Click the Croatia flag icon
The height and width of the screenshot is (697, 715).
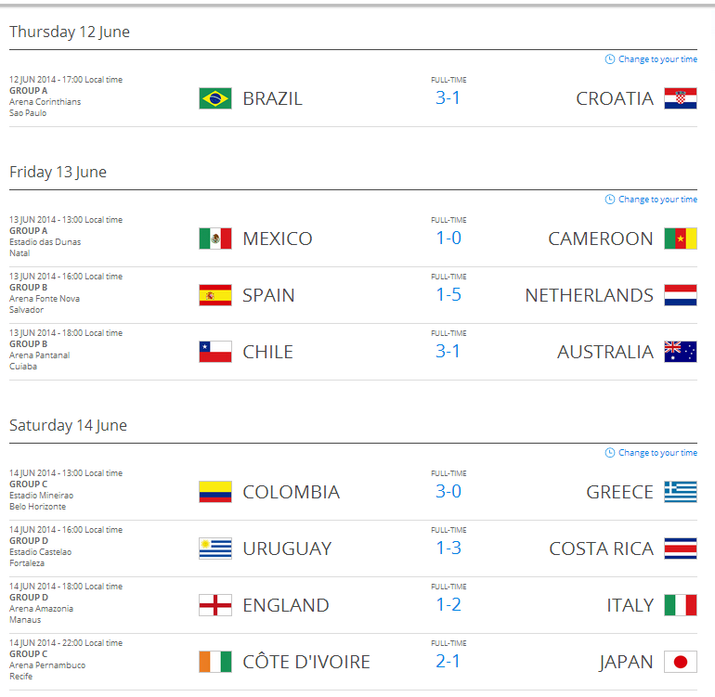(681, 98)
